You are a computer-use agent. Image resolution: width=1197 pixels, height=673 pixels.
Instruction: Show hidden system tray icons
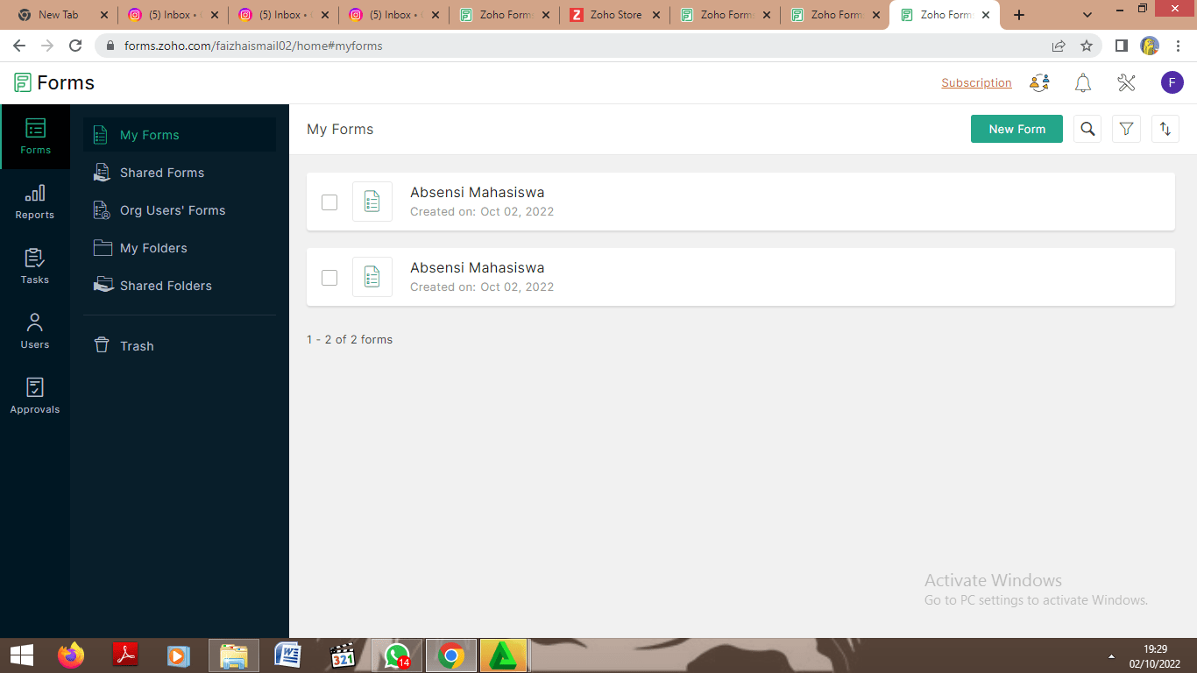click(x=1111, y=656)
